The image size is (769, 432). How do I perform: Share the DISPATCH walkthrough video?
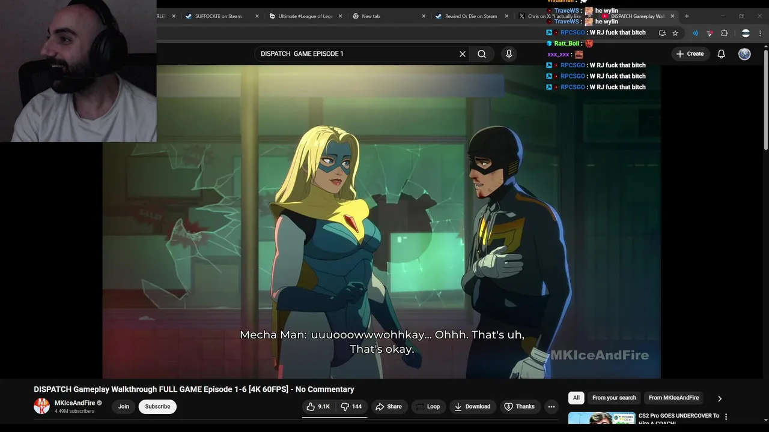coord(389,407)
